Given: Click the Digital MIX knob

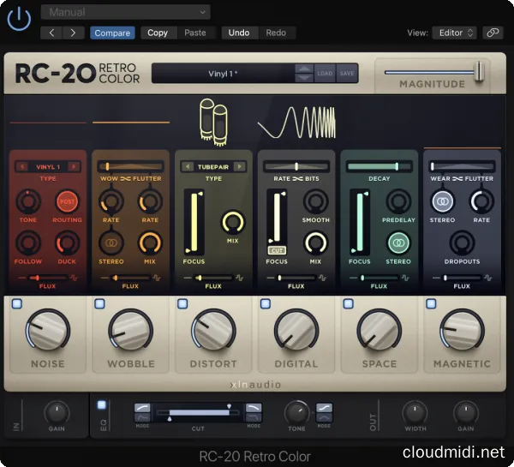Looking at the screenshot, I should click(315, 243).
